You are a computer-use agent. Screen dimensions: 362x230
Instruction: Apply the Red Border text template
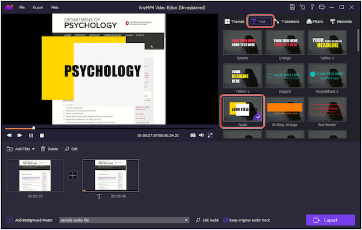[x=327, y=109]
